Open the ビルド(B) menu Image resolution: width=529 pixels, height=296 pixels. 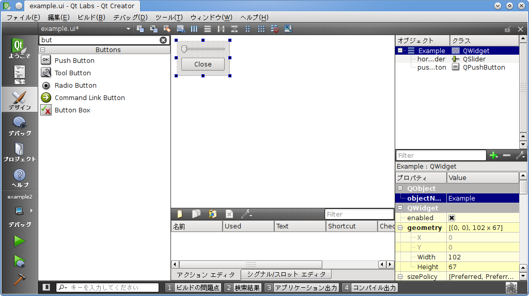pyautogui.click(x=91, y=17)
